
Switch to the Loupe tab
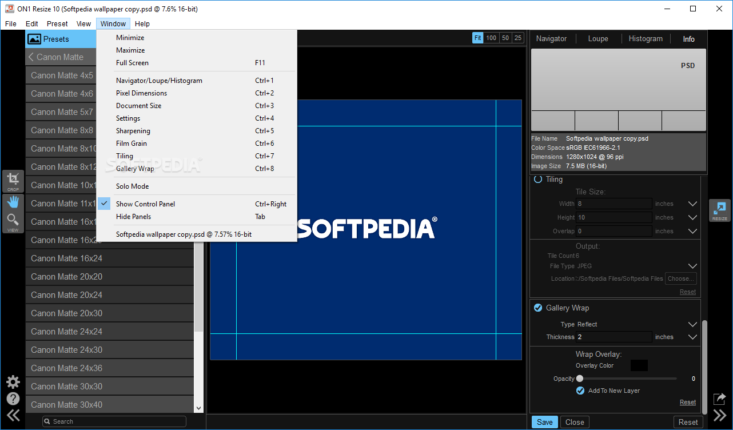pos(598,39)
